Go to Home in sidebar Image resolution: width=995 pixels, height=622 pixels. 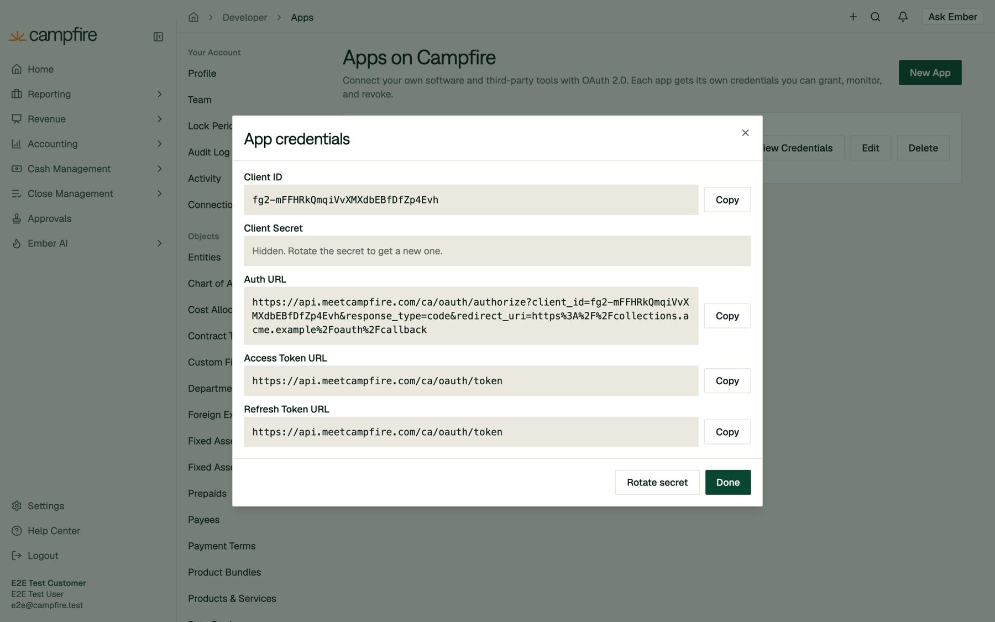coord(40,69)
